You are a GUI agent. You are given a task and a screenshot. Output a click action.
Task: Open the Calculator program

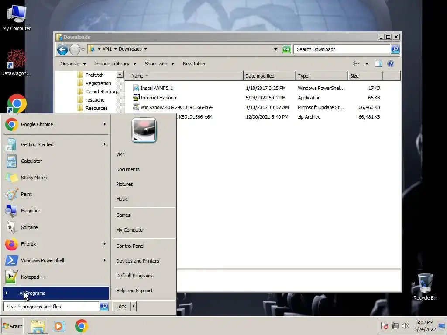pos(55,161)
